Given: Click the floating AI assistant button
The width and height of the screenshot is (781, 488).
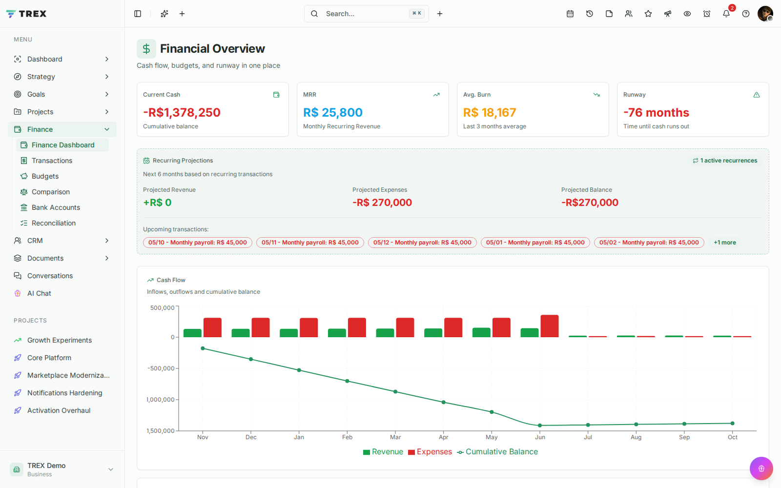Looking at the screenshot, I should [761, 468].
